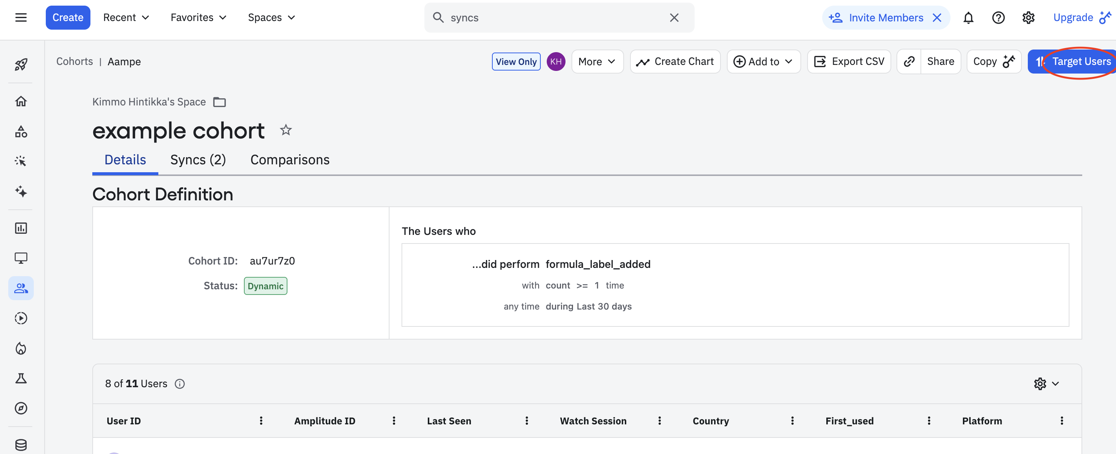Open the Add to dropdown
1116x454 pixels.
point(763,62)
